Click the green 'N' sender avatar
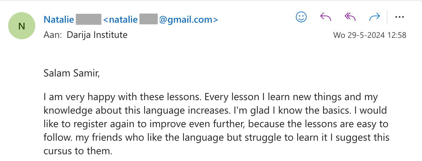 tap(22, 26)
